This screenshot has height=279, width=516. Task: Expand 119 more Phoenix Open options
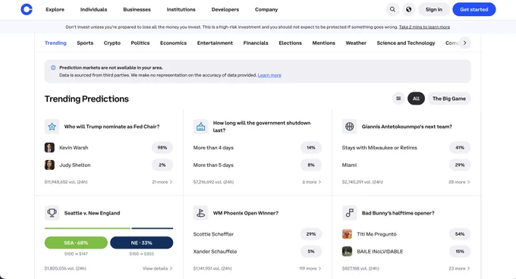click(x=310, y=268)
